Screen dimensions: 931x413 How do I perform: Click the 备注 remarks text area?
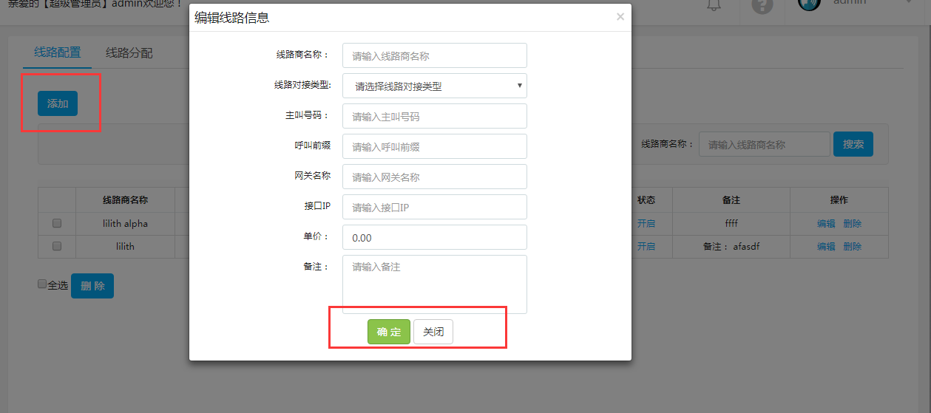pyautogui.click(x=434, y=284)
